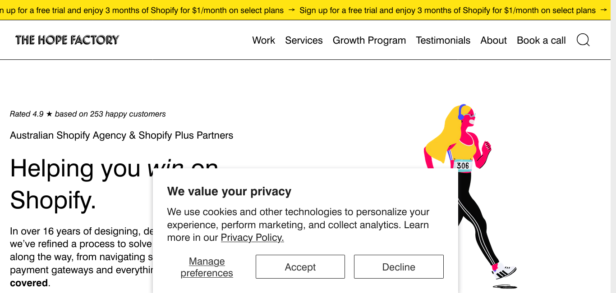Navigate to the About page
Viewport: 616px width, 293px height.
(493, 40)
